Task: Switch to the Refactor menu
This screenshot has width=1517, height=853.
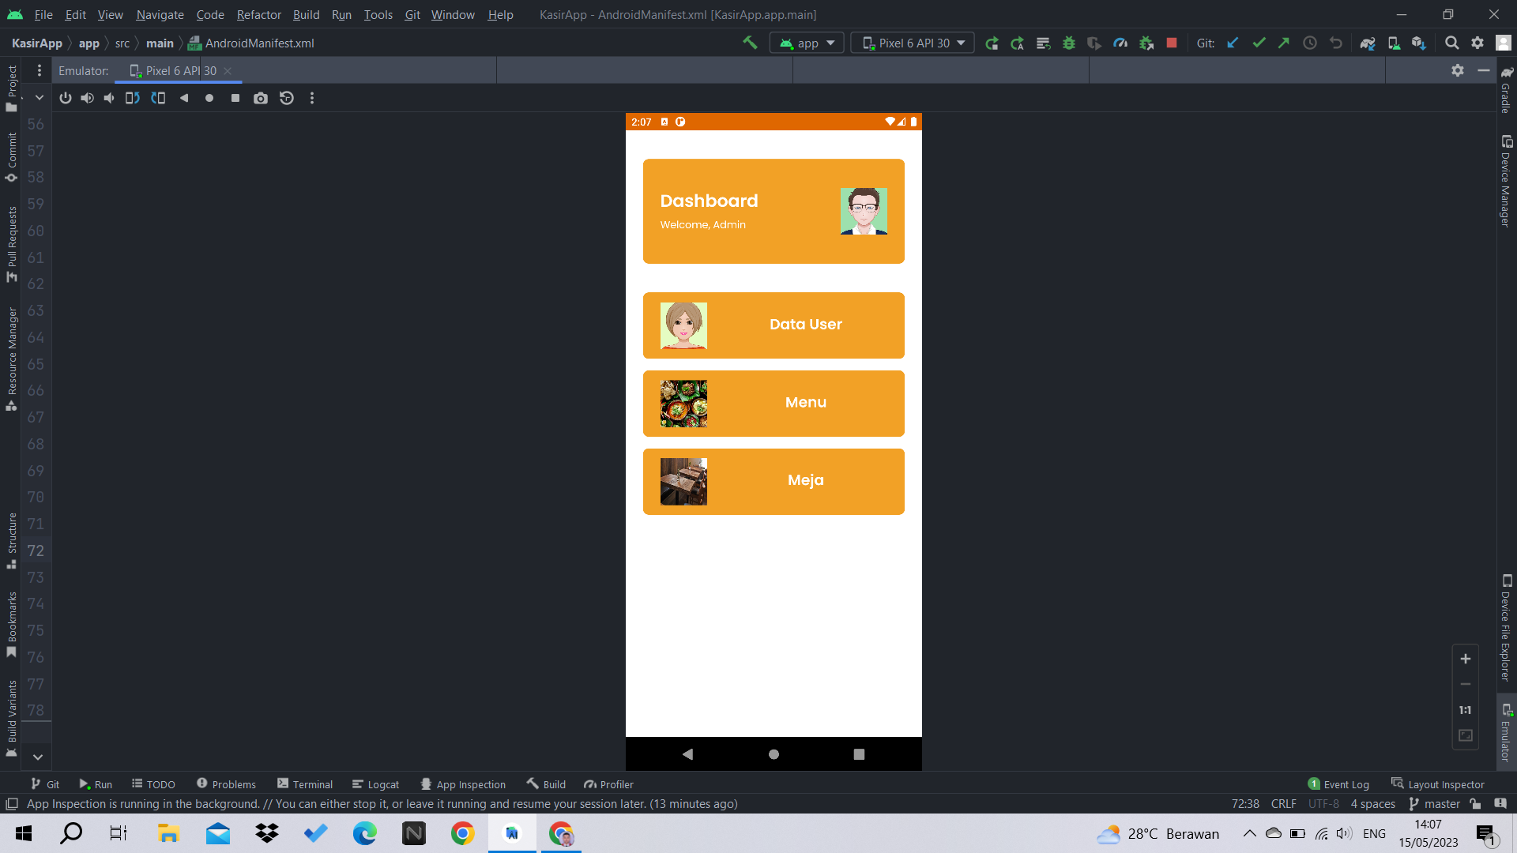Action: (x=258, y=14)
